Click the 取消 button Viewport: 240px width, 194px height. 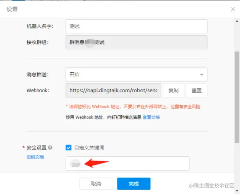coord(96,184)
